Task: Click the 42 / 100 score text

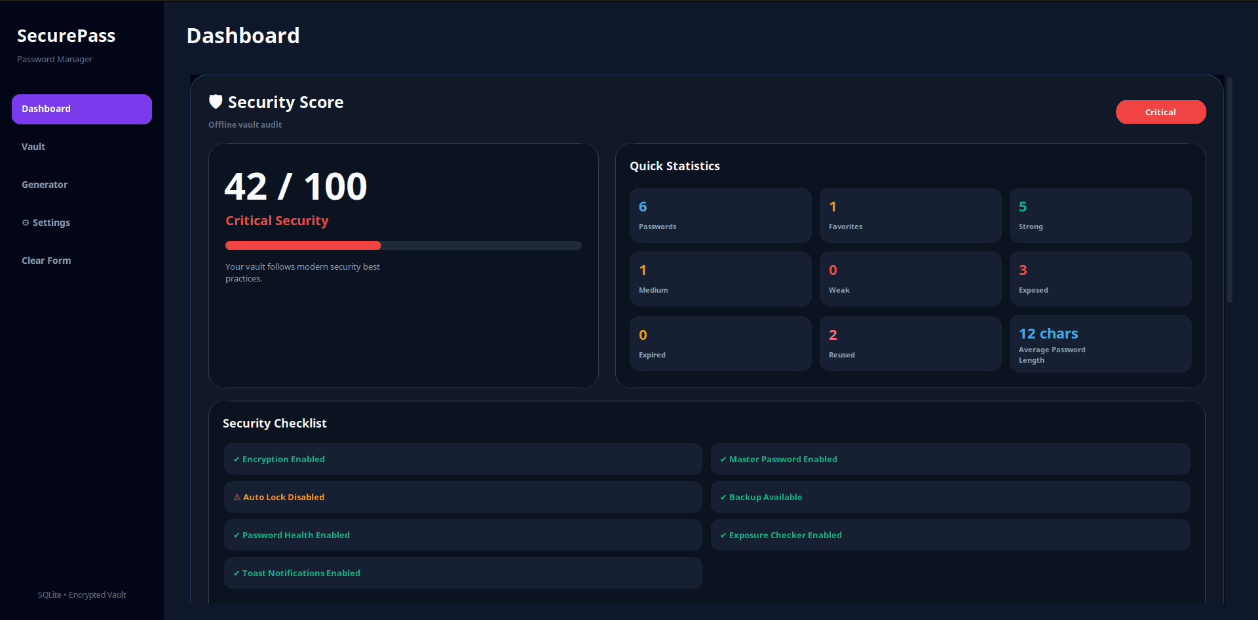Action: click(x=295, y=187)
